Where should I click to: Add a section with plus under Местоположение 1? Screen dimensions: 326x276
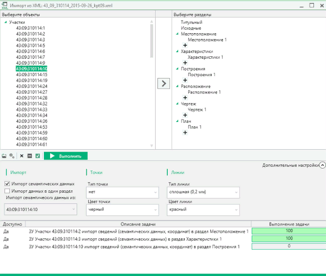[185, 45]
